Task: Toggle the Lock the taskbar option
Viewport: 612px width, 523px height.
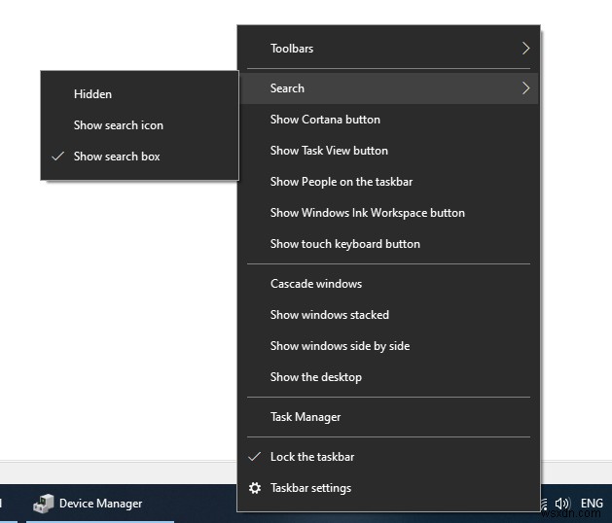Action: point(311,457)
